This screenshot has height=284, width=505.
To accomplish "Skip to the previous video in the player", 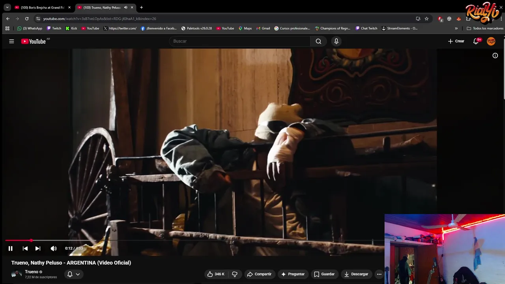I will [x=25, y=248].
